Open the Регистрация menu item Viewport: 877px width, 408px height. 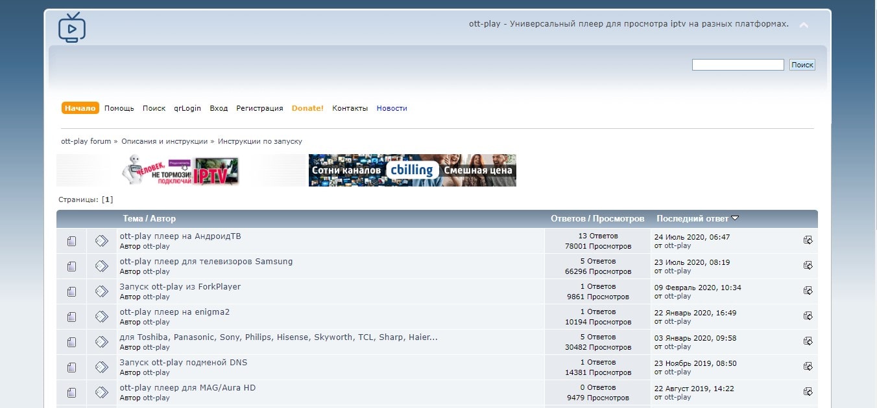(x=259, y=108)
